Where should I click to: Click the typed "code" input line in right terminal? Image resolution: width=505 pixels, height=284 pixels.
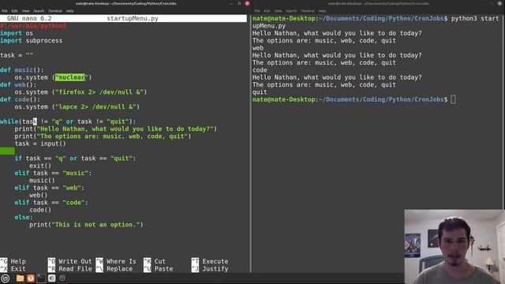tap(260, 70)
